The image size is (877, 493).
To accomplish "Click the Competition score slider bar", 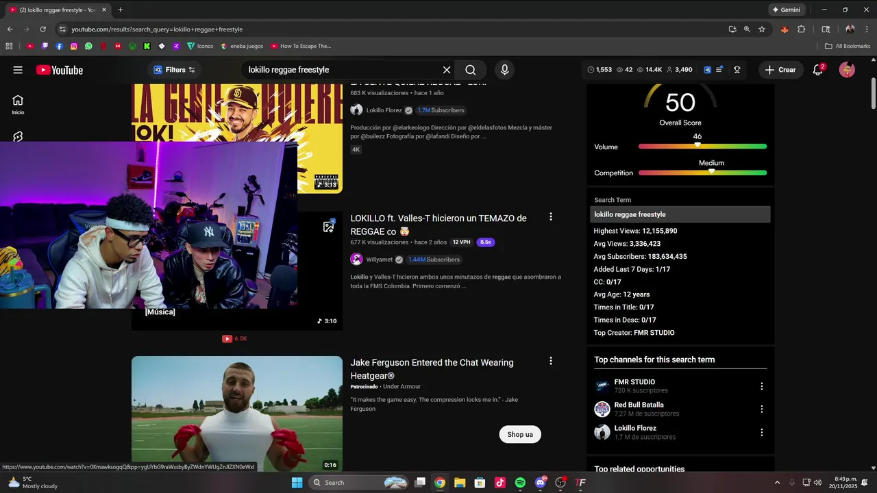I will [x=702, y=173].
